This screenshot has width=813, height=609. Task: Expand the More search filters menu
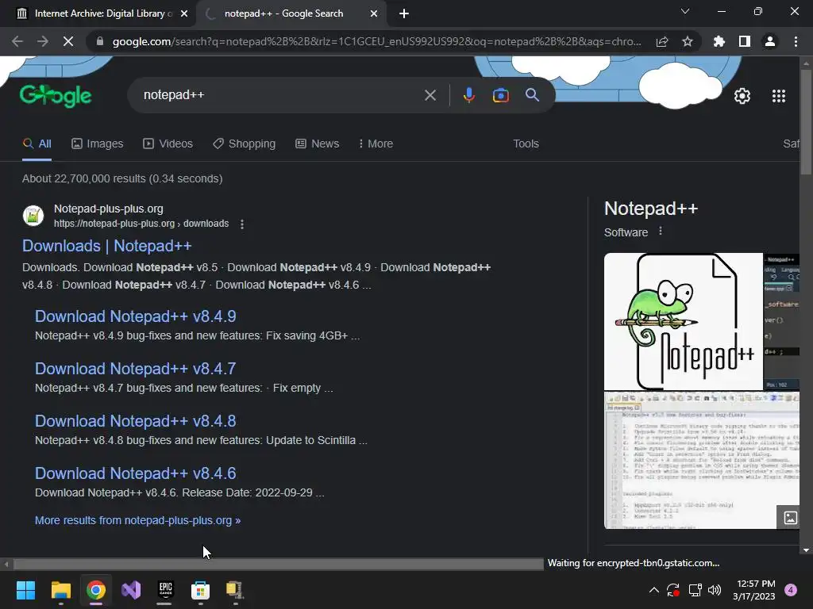click(376, 144)
